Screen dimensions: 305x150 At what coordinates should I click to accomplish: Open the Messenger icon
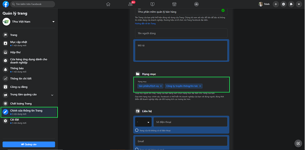click(x=283, y=4)
